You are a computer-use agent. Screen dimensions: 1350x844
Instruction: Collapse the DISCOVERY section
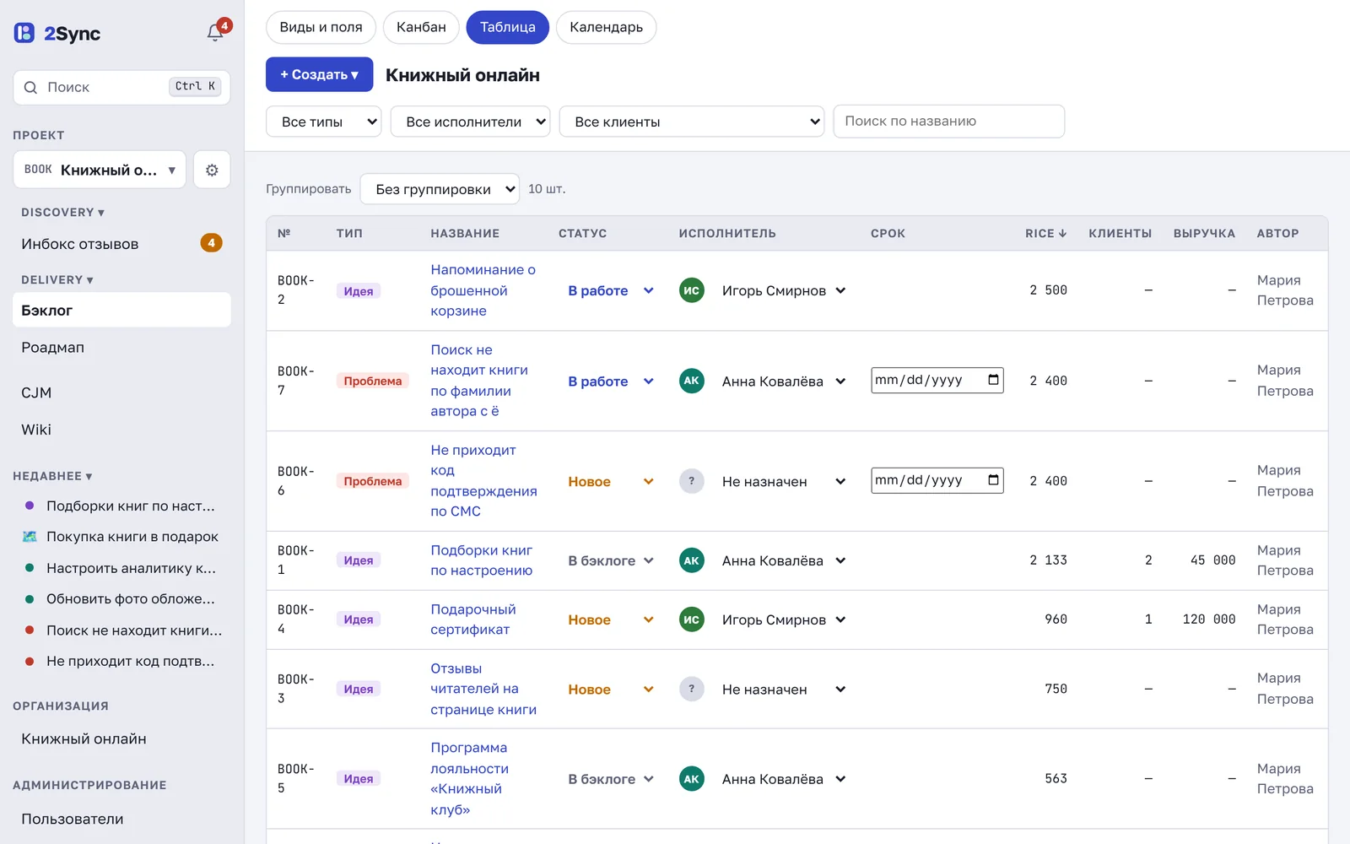[x=63, y=213]
